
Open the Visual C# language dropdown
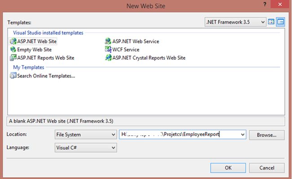pos(85,147)
